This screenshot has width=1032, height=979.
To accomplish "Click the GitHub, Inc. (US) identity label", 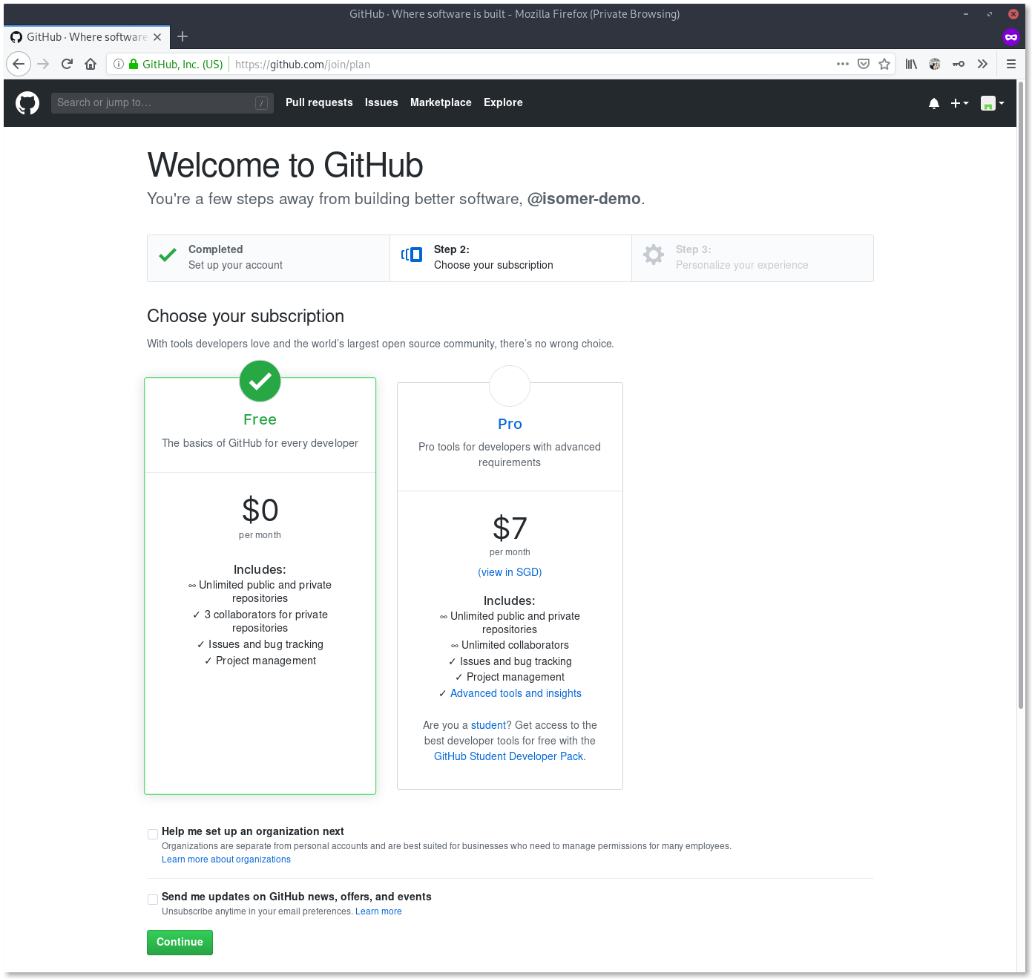I will (x=183, y=64).
